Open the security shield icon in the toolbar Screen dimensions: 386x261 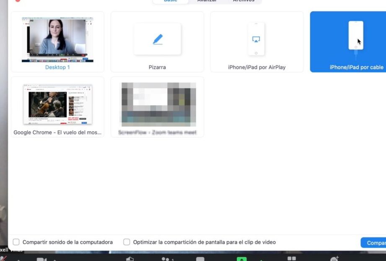click(x=130, y=259)
